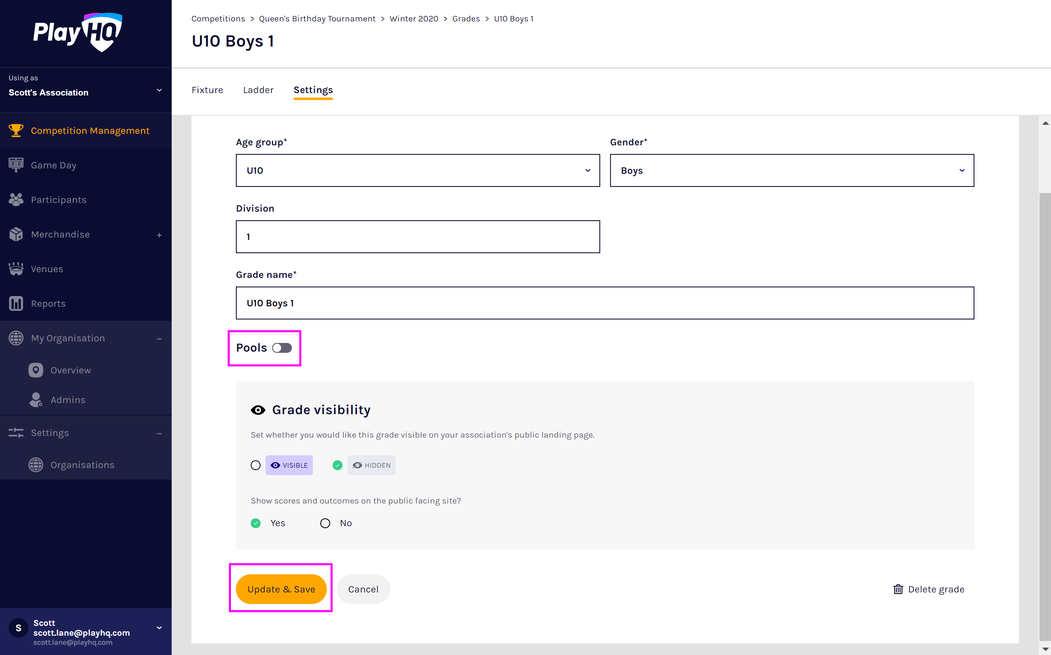Open the Gender dropdown
1051x655 pixels.
[x=792, y=171]
